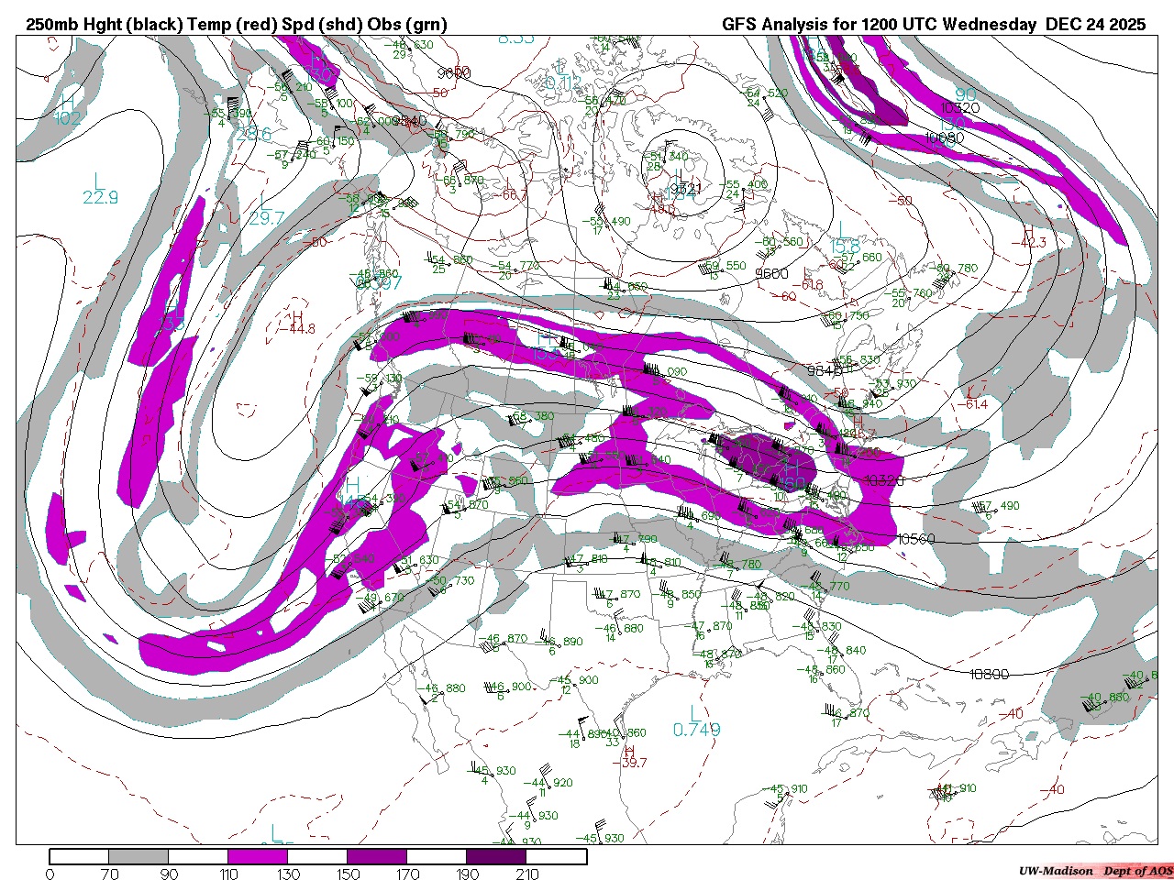Image resolution: width=1174 pixels, height=880 pixels.
Task: Click the 9600 height contour label
Action: (771, 274)
